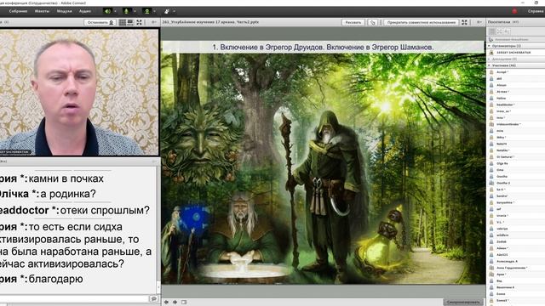
Task: Select attendee status view icon
Action: 508,31
